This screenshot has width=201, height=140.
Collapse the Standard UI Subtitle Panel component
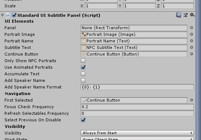coord(2,15)
